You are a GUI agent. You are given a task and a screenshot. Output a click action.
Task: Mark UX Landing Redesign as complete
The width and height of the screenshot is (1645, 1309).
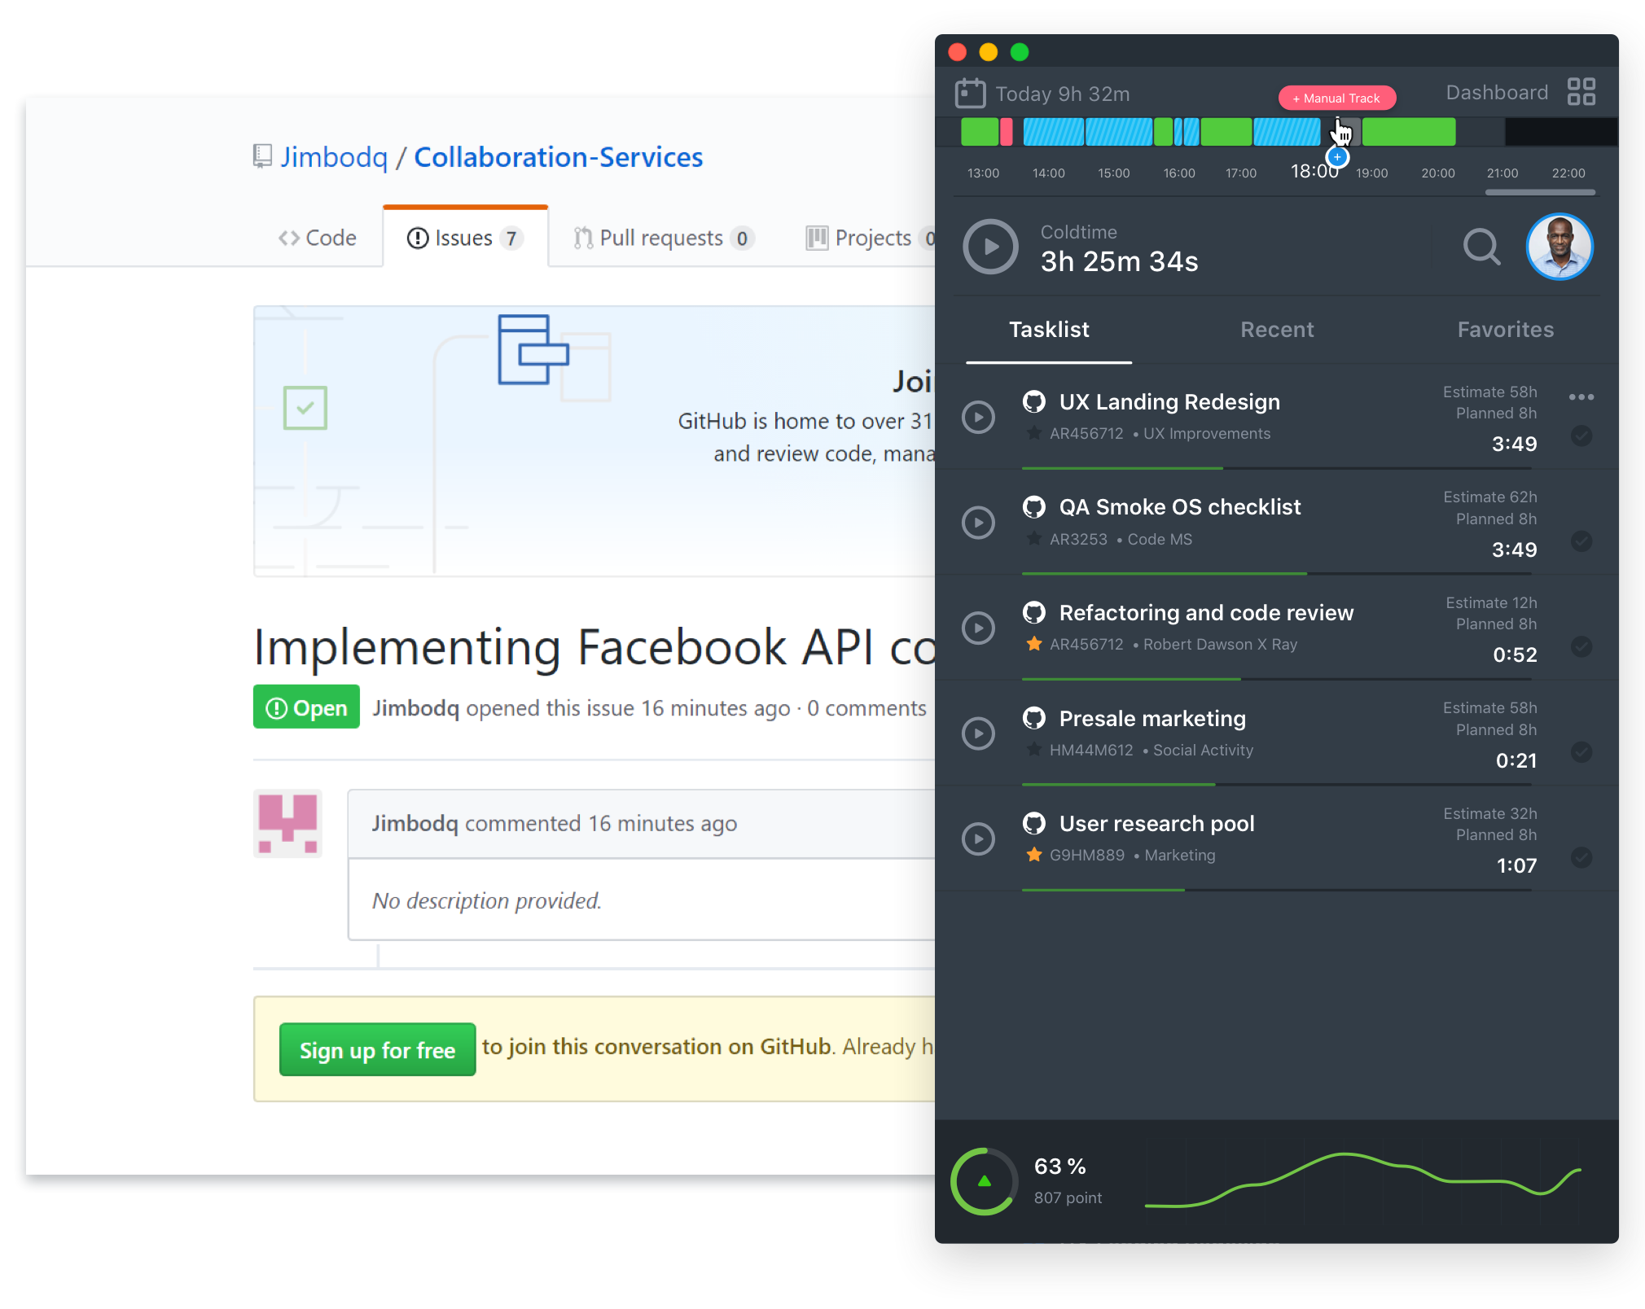click(x=1581, y=436)
